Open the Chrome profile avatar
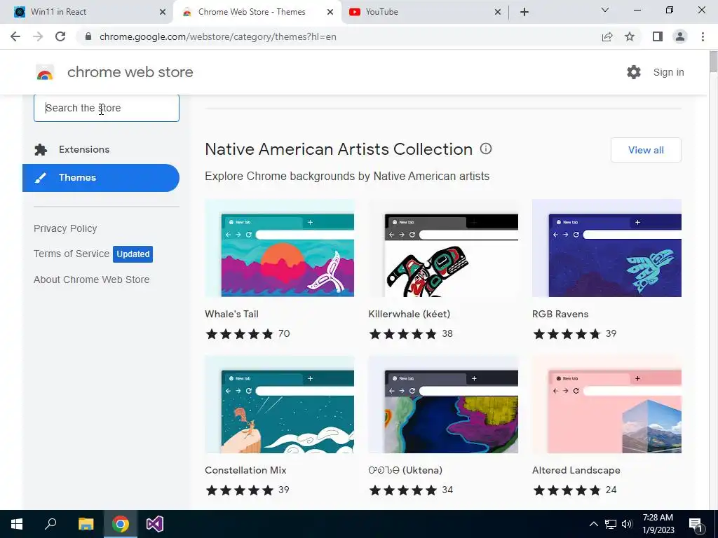718x538 pixels. coord(680,36)
